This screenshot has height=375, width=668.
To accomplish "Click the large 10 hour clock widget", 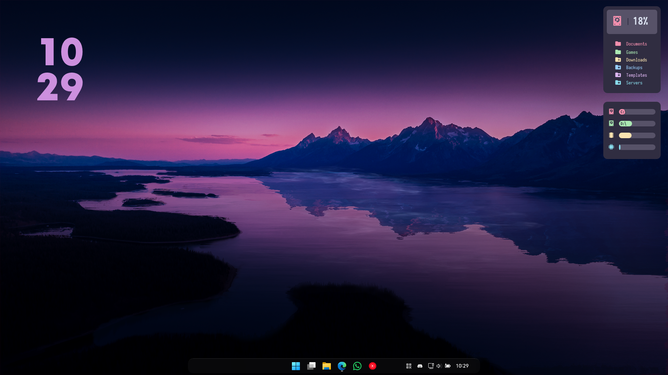I will 62,52.
